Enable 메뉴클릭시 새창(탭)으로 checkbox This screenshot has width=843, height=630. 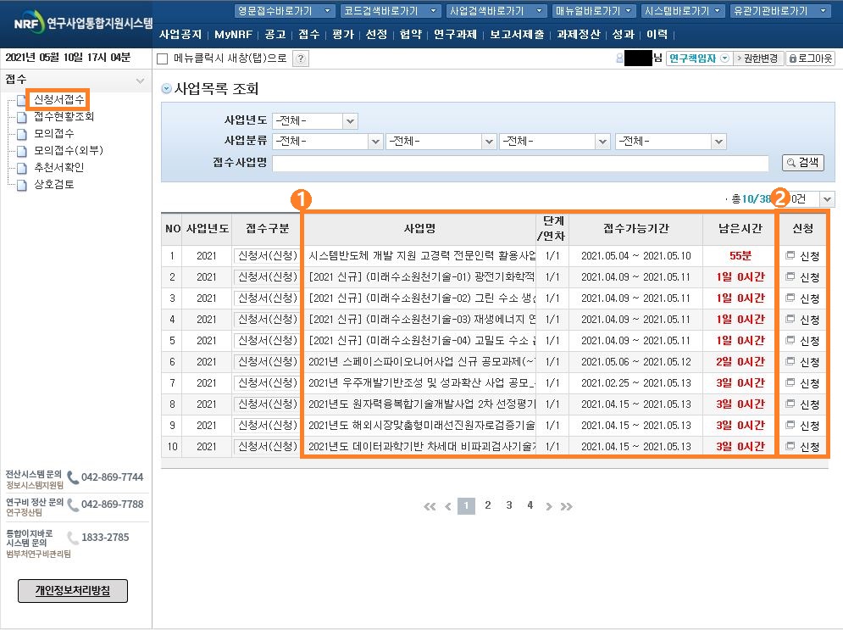pyautogui.click(x=163, y=59)
